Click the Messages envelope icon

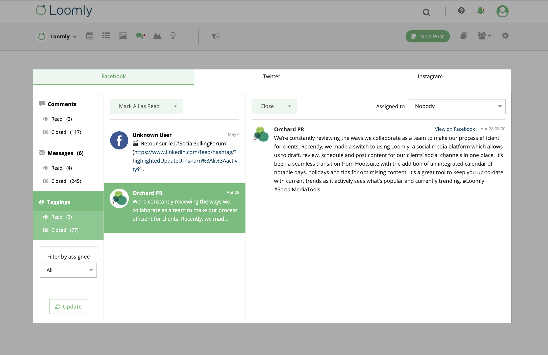click(x=42, y=153)
